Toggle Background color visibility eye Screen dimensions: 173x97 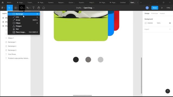170,23
